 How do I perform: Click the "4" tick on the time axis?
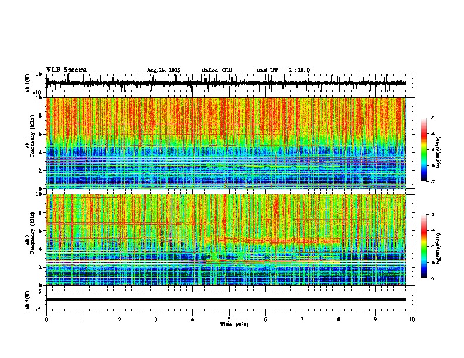click(x=193, y=319)
